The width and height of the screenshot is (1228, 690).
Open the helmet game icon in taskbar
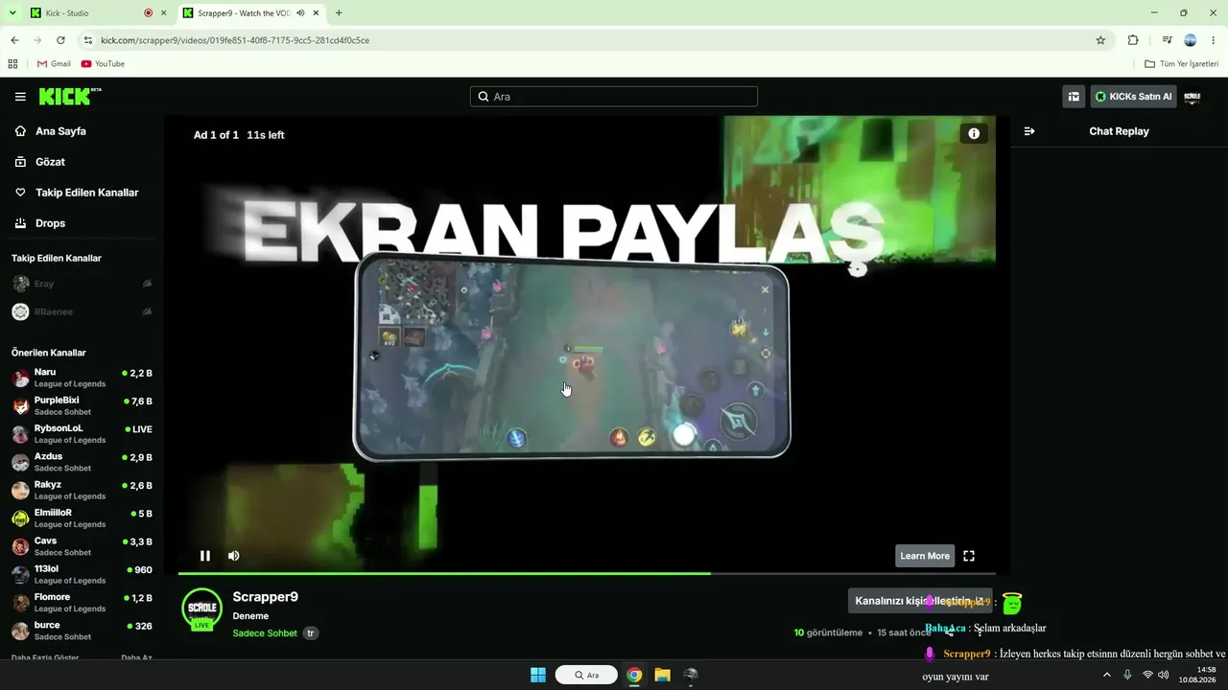point(691,675)
